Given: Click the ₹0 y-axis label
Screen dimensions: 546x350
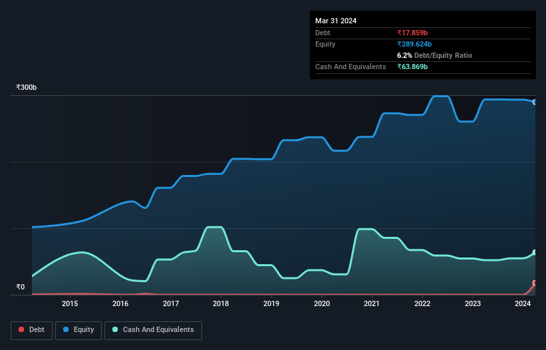Looking at the screenshot, I should pos(21,287).
